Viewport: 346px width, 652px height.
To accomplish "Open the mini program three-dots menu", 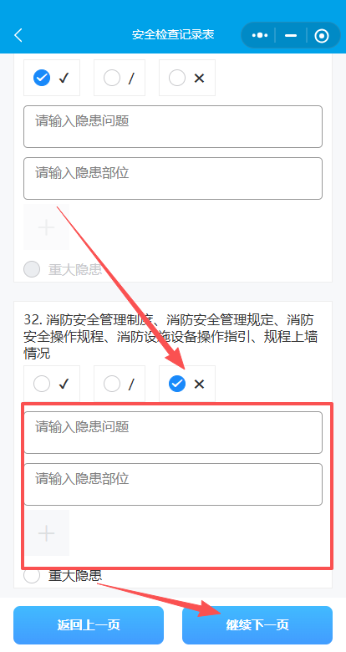I will coord(260,35).
